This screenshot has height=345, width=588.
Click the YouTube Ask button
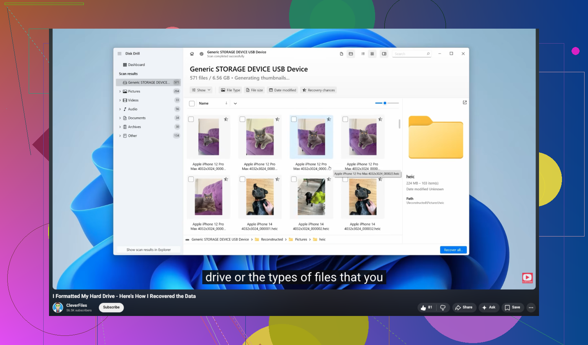click(489, 308)
